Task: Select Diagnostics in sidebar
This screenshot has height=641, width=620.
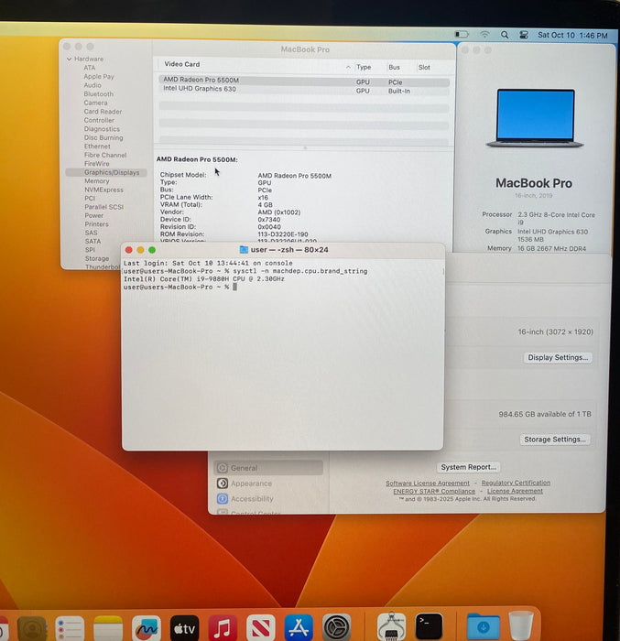Action: click(102, 129)
